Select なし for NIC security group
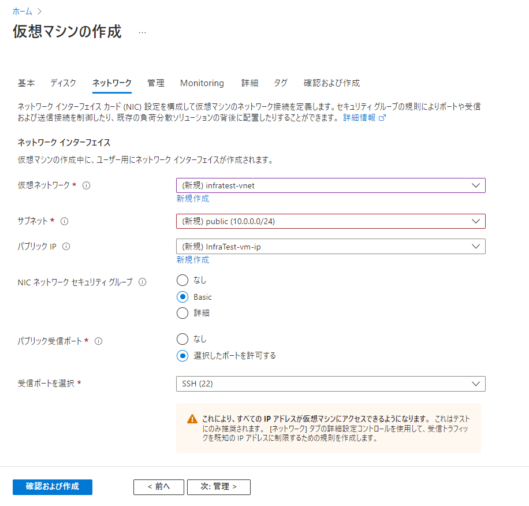The height and width of the screenshot is (506, 529). tap(182, 280)
